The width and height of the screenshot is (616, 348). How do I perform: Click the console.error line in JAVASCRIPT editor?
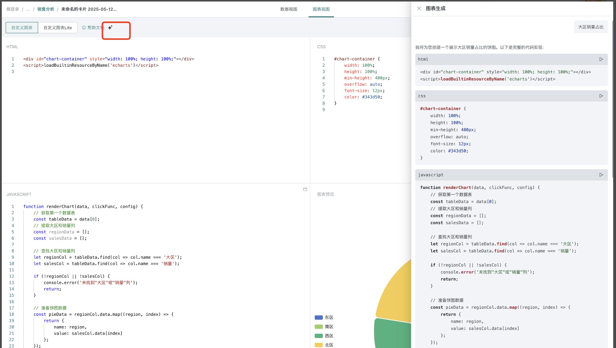(91, 283)
